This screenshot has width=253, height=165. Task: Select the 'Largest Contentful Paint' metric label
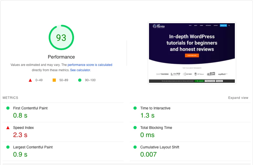(x=33, y=147)
